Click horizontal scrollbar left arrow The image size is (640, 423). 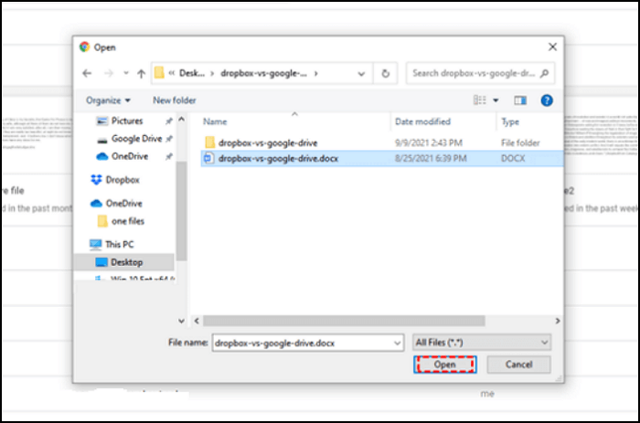coord(197,321)
